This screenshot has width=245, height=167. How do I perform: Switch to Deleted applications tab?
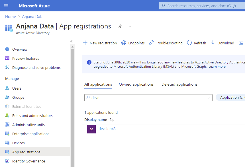point(179,84)
